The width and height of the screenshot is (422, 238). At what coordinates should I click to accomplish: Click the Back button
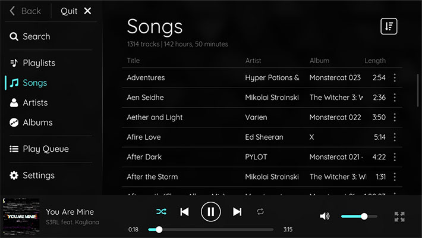(25, 11)
